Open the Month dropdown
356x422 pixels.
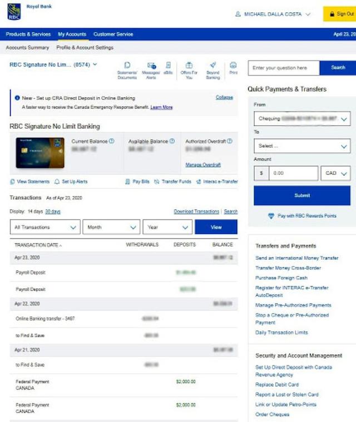111,227
